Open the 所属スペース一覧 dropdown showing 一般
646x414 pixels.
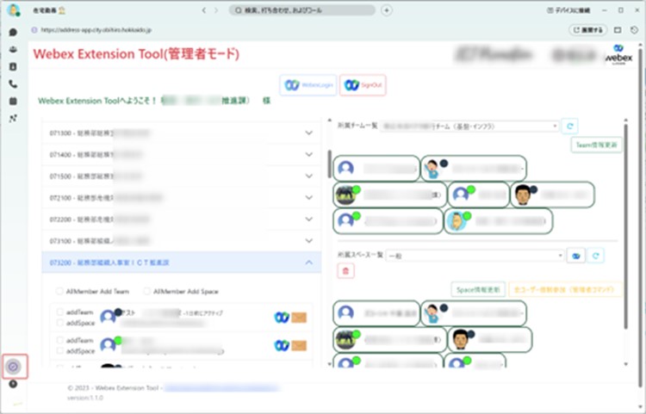click(x=475, y=256)
